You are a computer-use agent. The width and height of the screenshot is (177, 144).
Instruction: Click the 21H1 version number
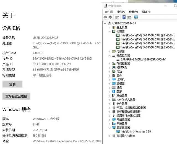tap(36, 124)
